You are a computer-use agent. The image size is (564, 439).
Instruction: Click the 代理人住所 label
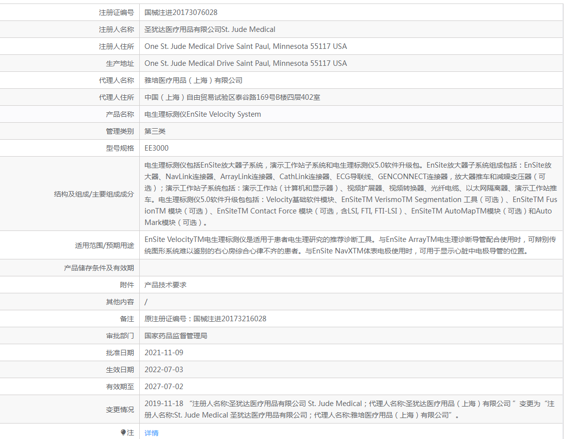tap(116, 97)
